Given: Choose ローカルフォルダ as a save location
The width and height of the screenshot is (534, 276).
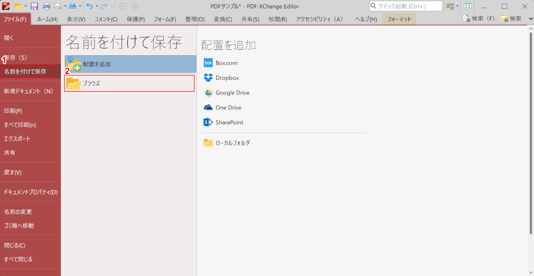Looking at the screenshot, I should pos(227,143).
